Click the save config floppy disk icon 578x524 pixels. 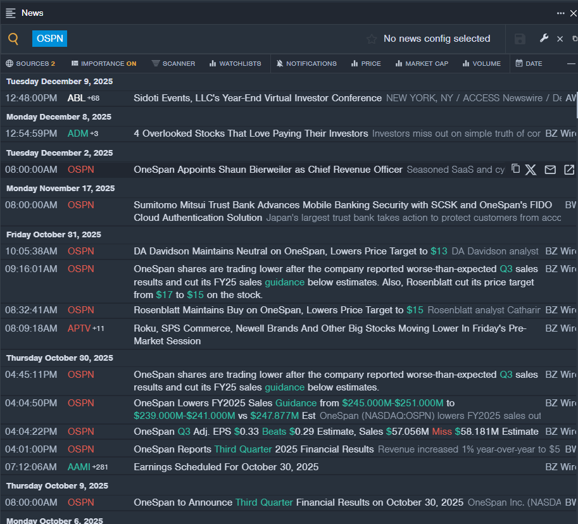[x=520, y=39]
